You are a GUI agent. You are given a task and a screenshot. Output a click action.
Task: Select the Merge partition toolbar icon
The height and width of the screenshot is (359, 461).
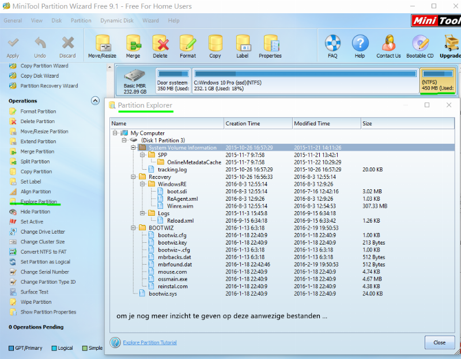tap(133, 43)
